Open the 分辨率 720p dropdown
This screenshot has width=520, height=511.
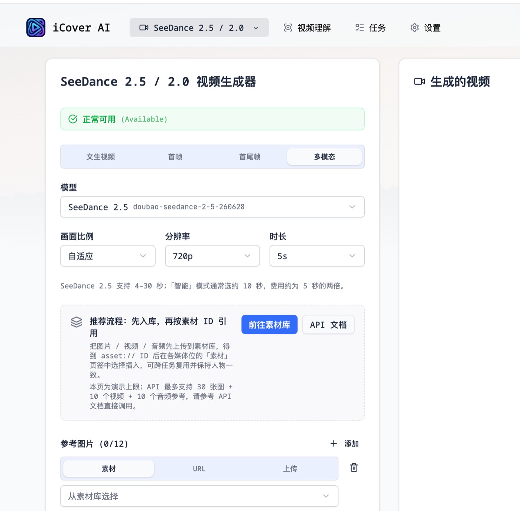click(x=212, y=256)
